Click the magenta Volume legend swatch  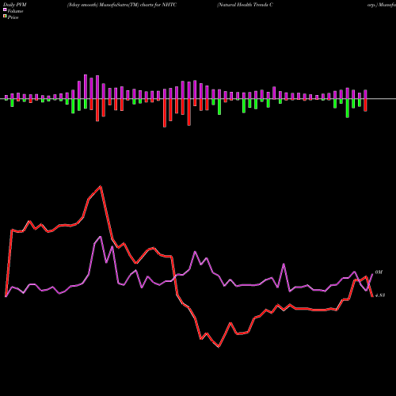5,10
